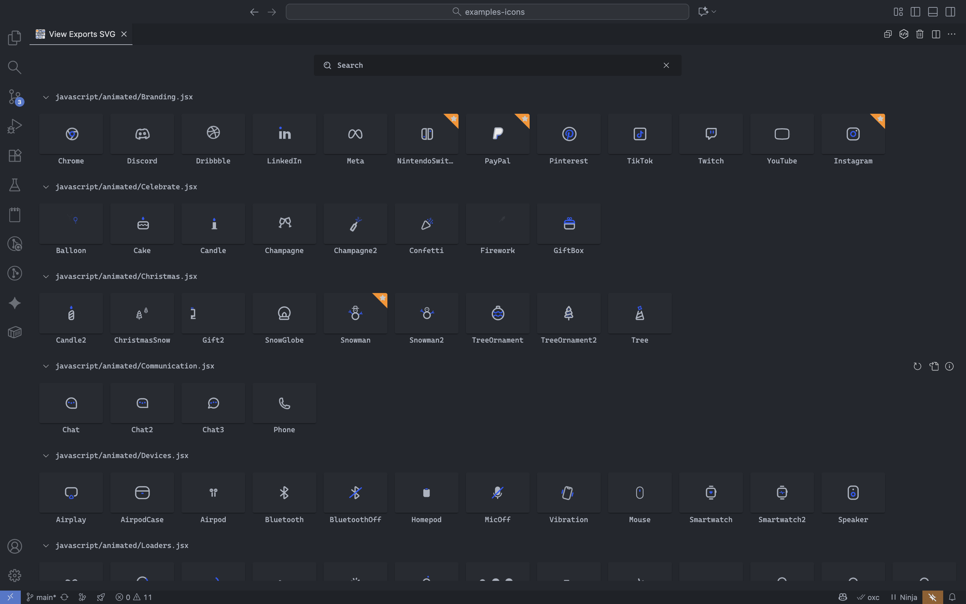
Task: Click the errors and warnings indicator
Action: [x=134, y=597]
